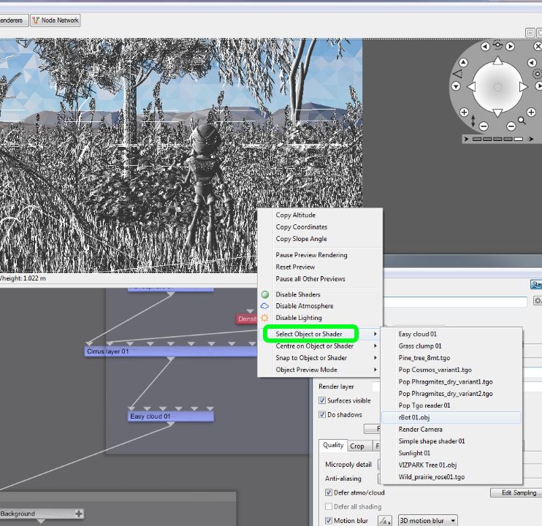Click the heading-left arrow beside the orbit icon

(x=485, y=46)
